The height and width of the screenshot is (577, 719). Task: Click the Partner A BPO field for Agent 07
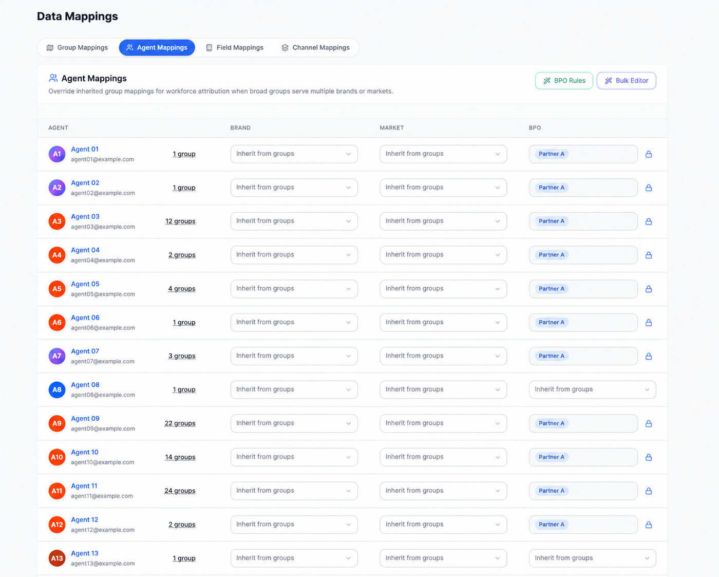point(583,356)
